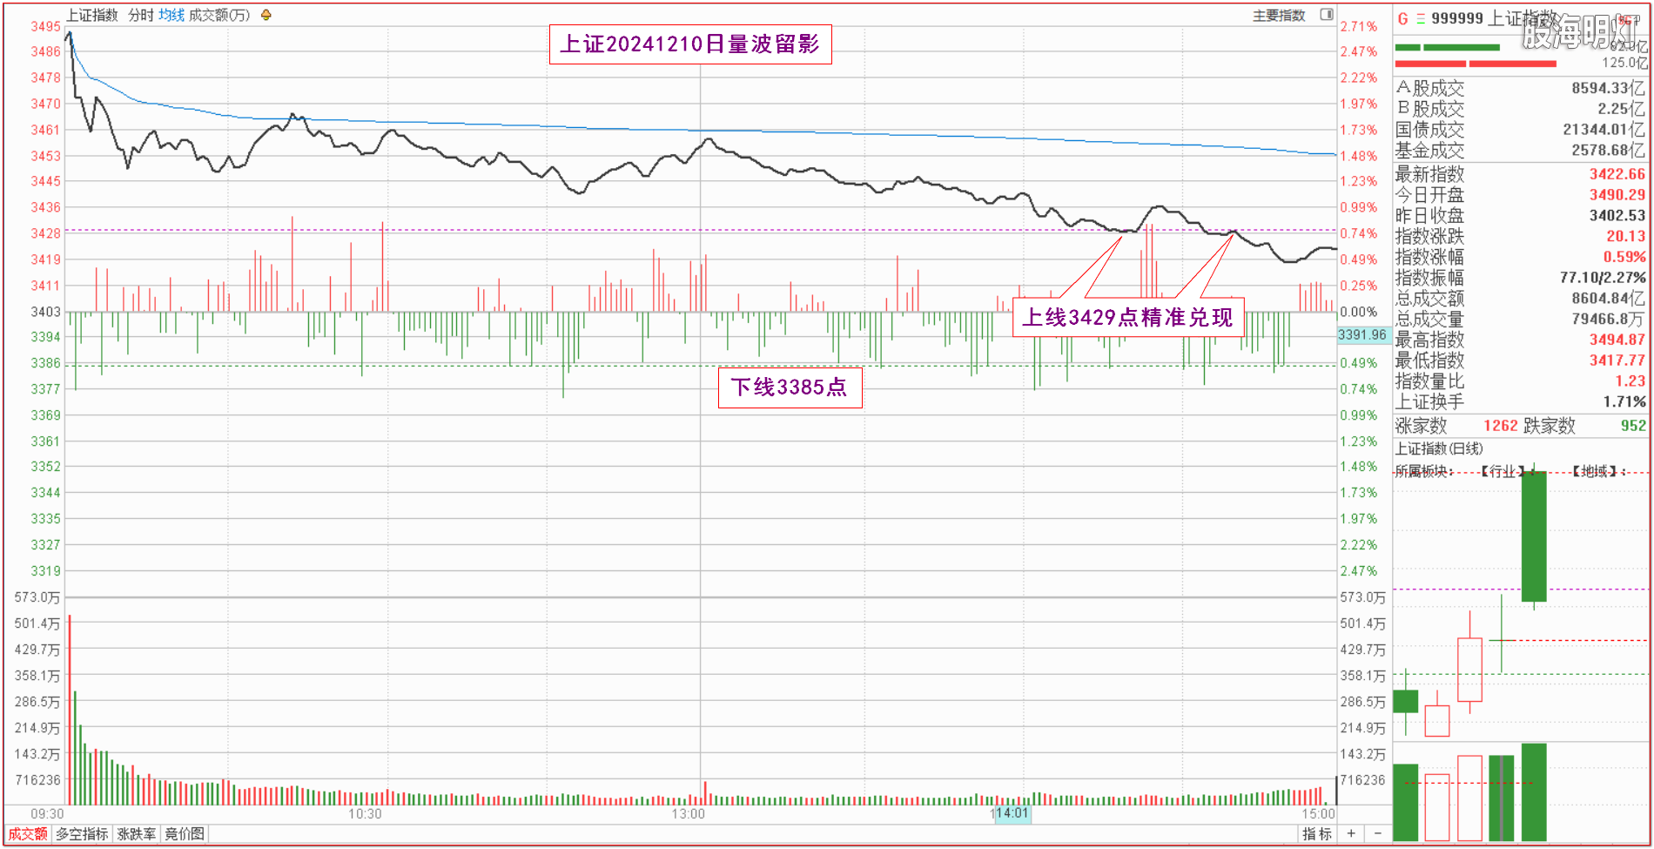Click the 573.0万 left volume axis label
This screenshot has height=849, width=1654.
coord(37,597)
